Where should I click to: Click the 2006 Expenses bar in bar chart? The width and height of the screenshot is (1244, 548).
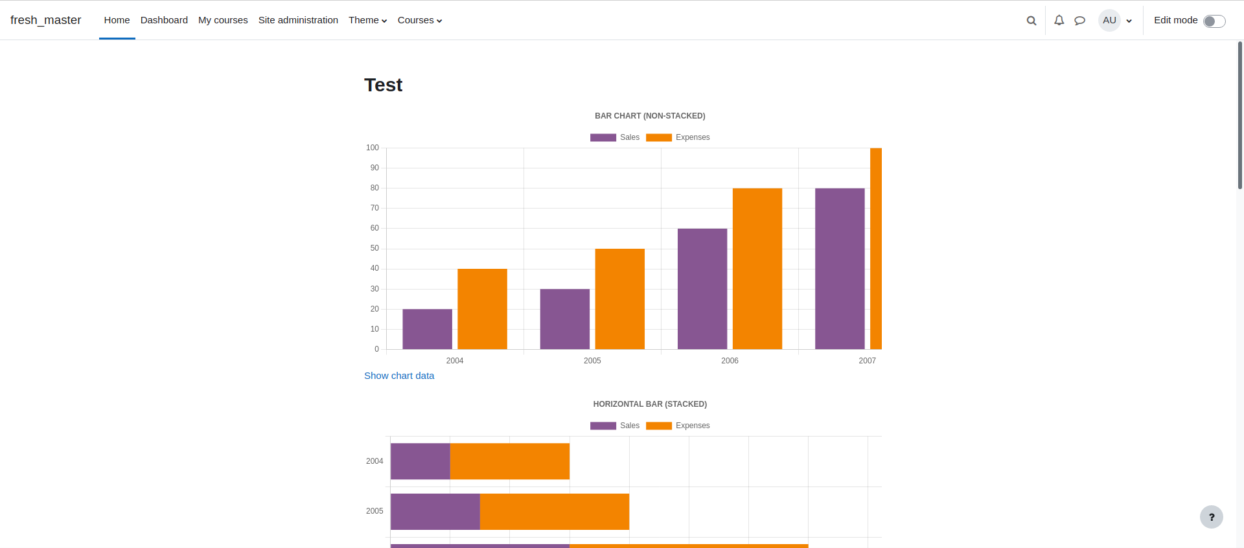[x=757, y=269]
